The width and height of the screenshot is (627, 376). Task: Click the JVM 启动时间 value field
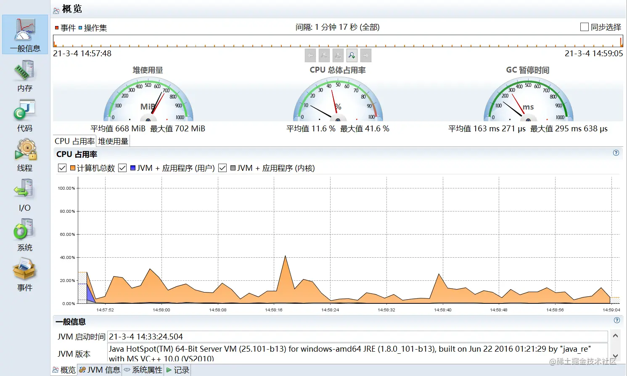click(357, 337)
